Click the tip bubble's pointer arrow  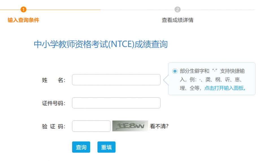click(166, 80)
